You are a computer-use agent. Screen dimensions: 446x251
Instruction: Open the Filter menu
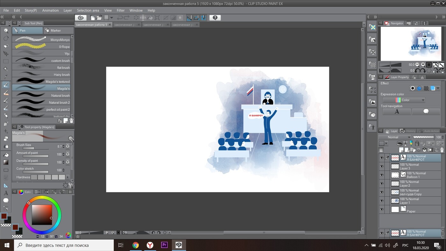coord(120,10)
